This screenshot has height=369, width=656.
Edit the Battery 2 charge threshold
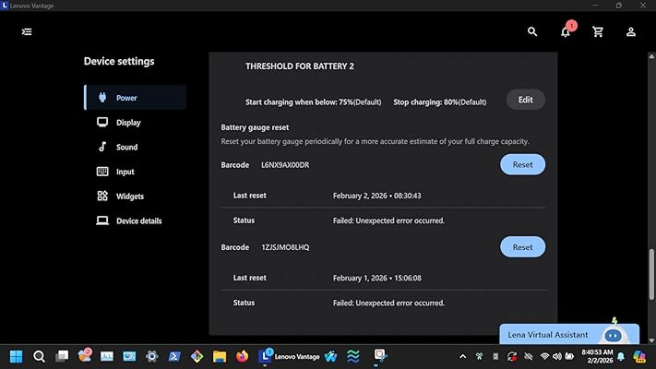coord(526,100)
